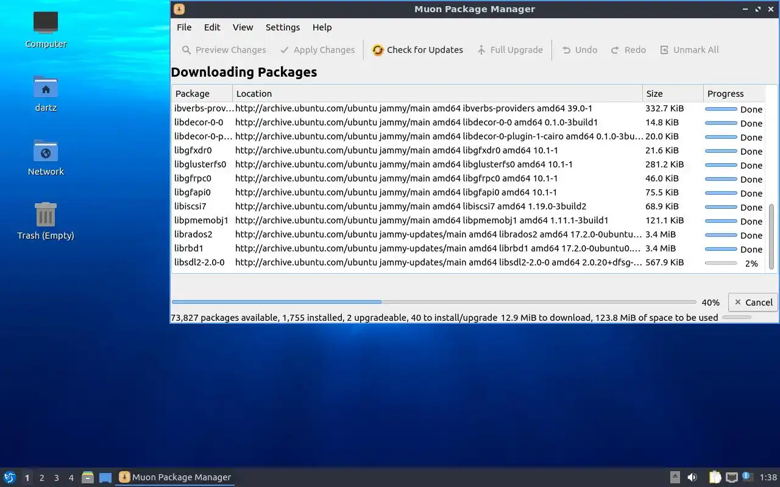Open the removable media eject tray icon
Viewport: 780px width, 487px height.
tap(675, 478)
